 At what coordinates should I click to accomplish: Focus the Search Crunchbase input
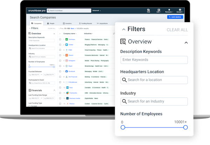(x=69, y=10)
